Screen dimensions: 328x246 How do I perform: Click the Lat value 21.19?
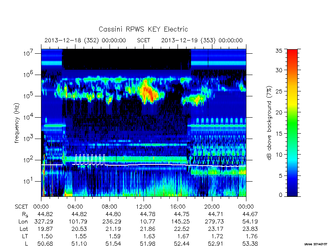click(x=113, y=229)
